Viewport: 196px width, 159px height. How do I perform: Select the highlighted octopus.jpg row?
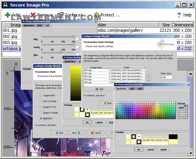[x=12, y=49]
